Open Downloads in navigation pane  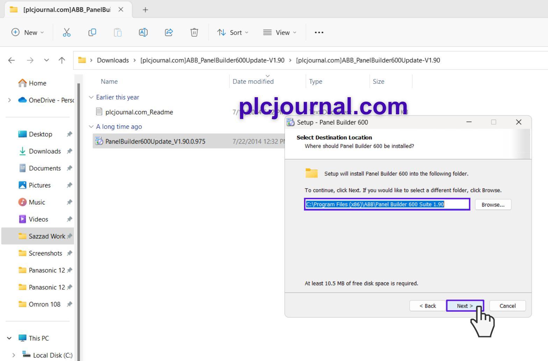pos(40,151)
